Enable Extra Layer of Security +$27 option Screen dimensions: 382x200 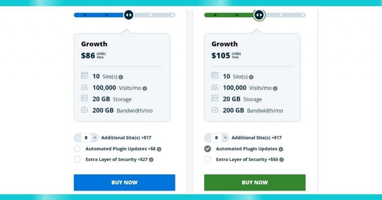(77, 159)
